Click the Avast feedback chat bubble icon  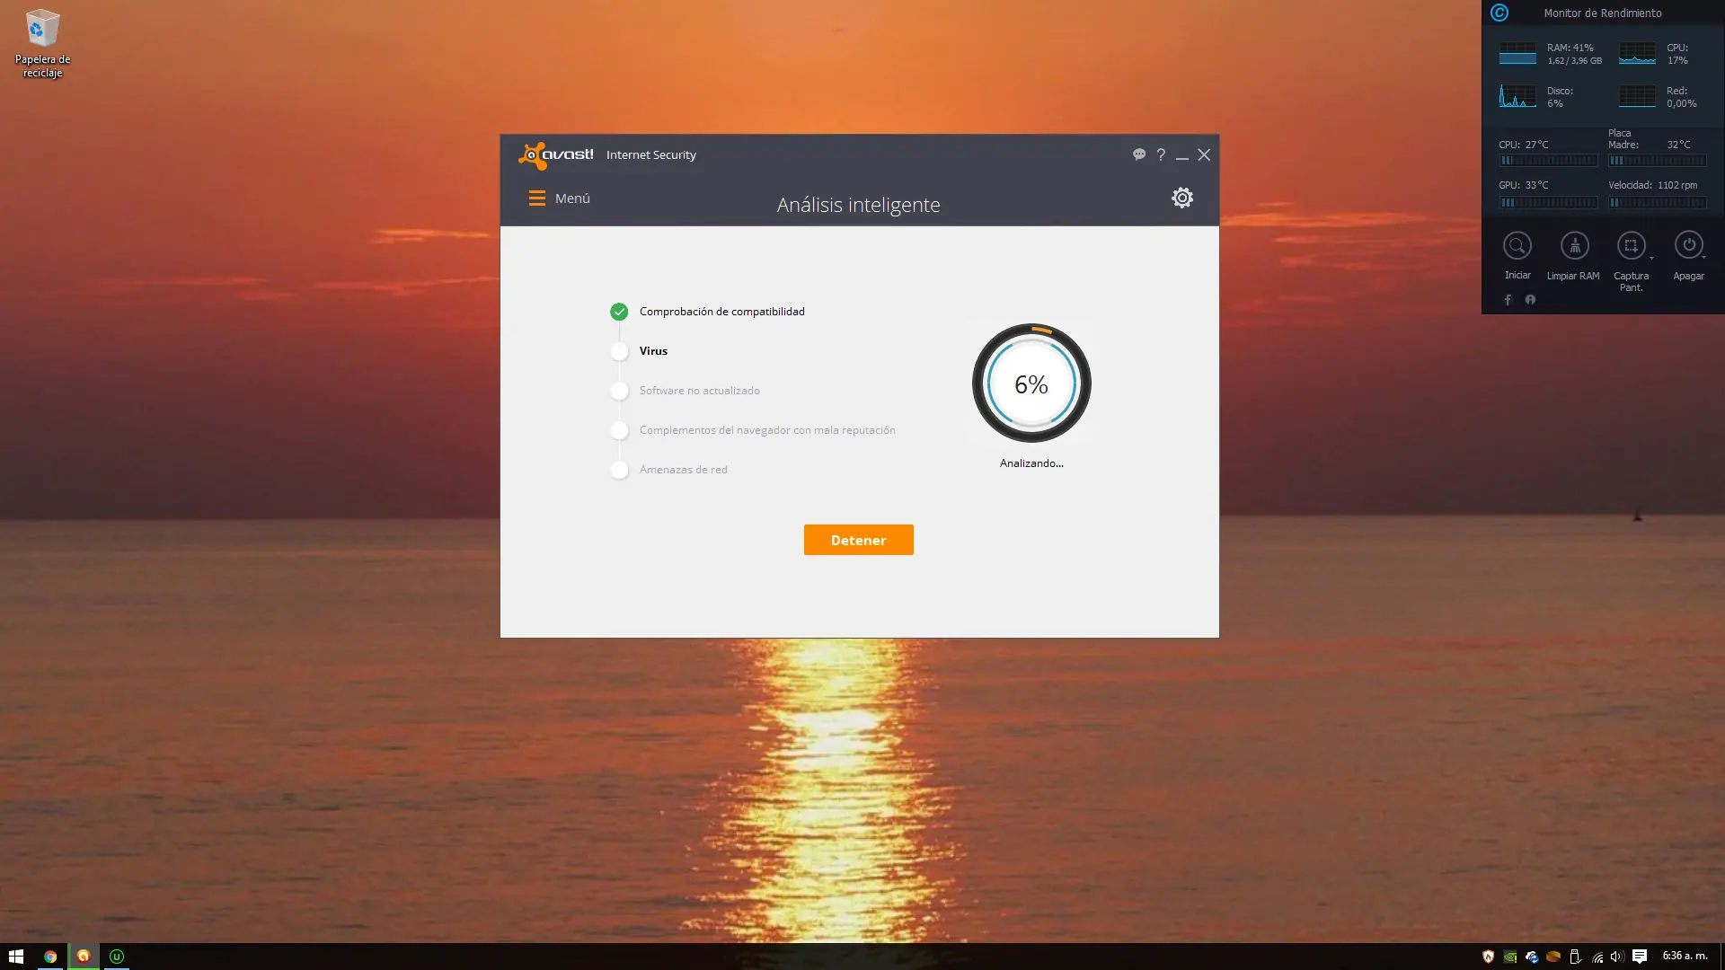[1139, 154]
